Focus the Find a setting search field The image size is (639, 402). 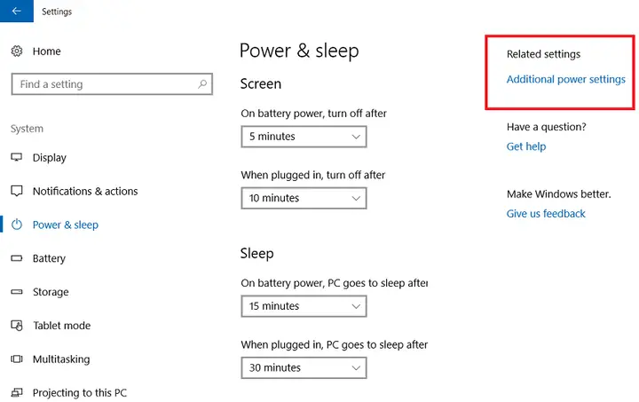pyautogui.click(x=112, y=84)
